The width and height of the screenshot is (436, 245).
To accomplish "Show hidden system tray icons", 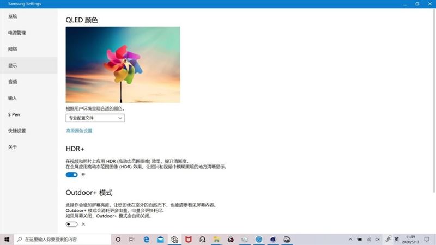I will [x=350, y=240].
